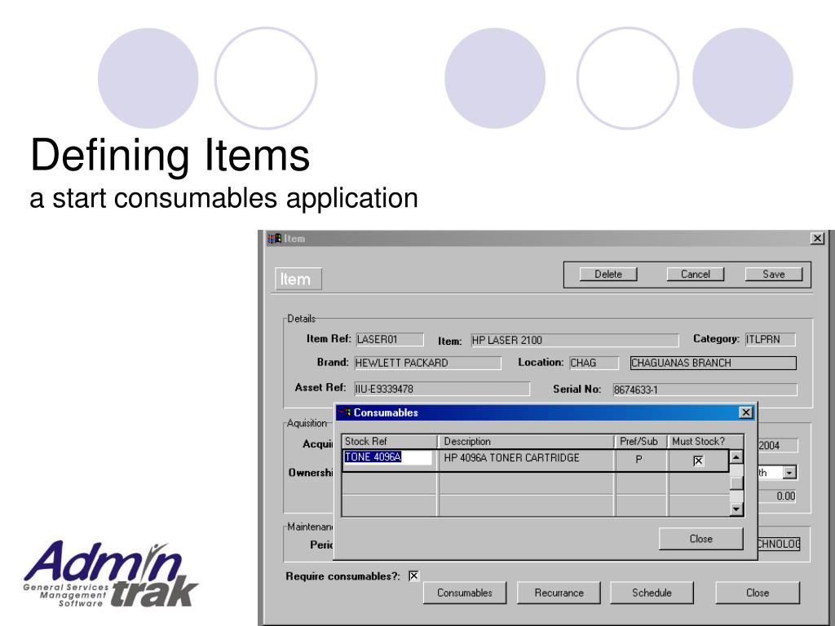Close the Consumables dialog with its X button
This screenshot has width=835, height=626.
coord(746,412)
